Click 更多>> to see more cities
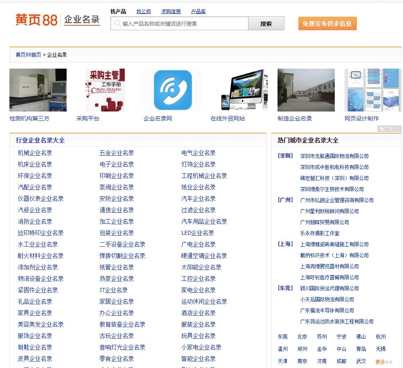Image resolution: width=403 pixels, height=368 pixels. tap(383, 361)
